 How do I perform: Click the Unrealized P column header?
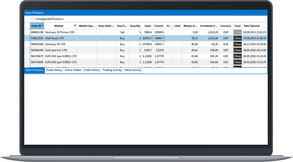[208, 26]
